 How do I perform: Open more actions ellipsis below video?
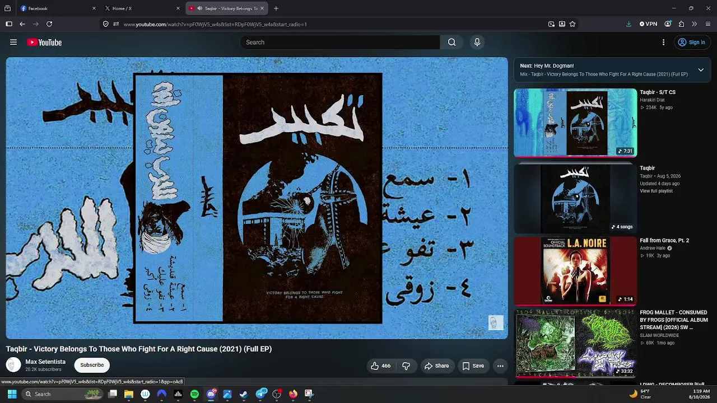[x=500, y=366]
